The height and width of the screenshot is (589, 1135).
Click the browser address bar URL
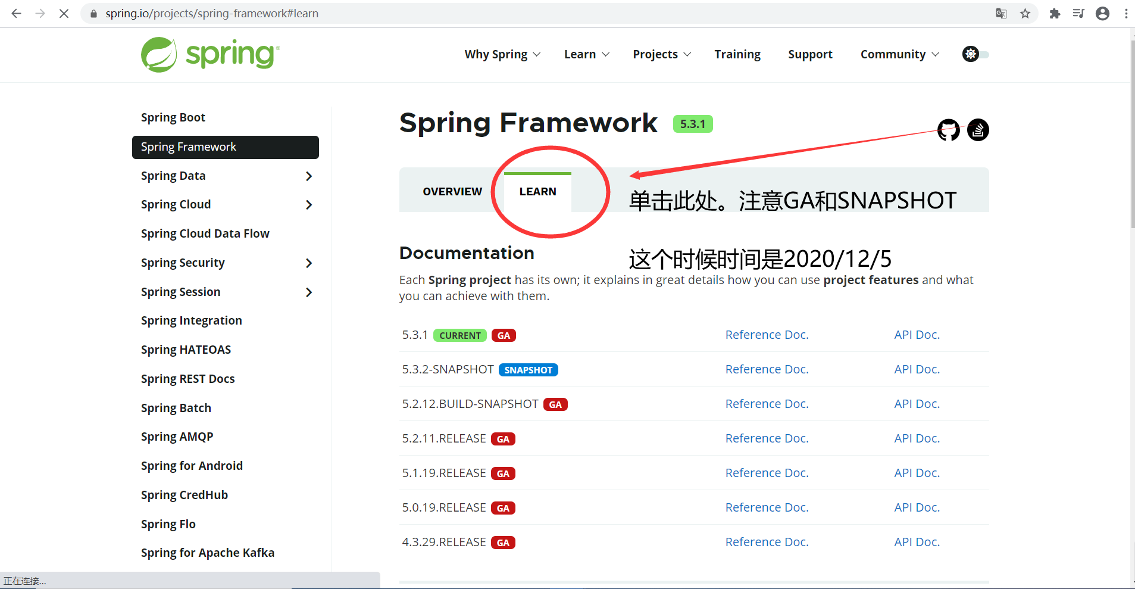click(x=212, y=13)
